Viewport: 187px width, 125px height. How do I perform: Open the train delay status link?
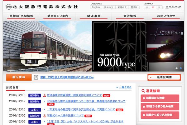(x=67, y=77)
